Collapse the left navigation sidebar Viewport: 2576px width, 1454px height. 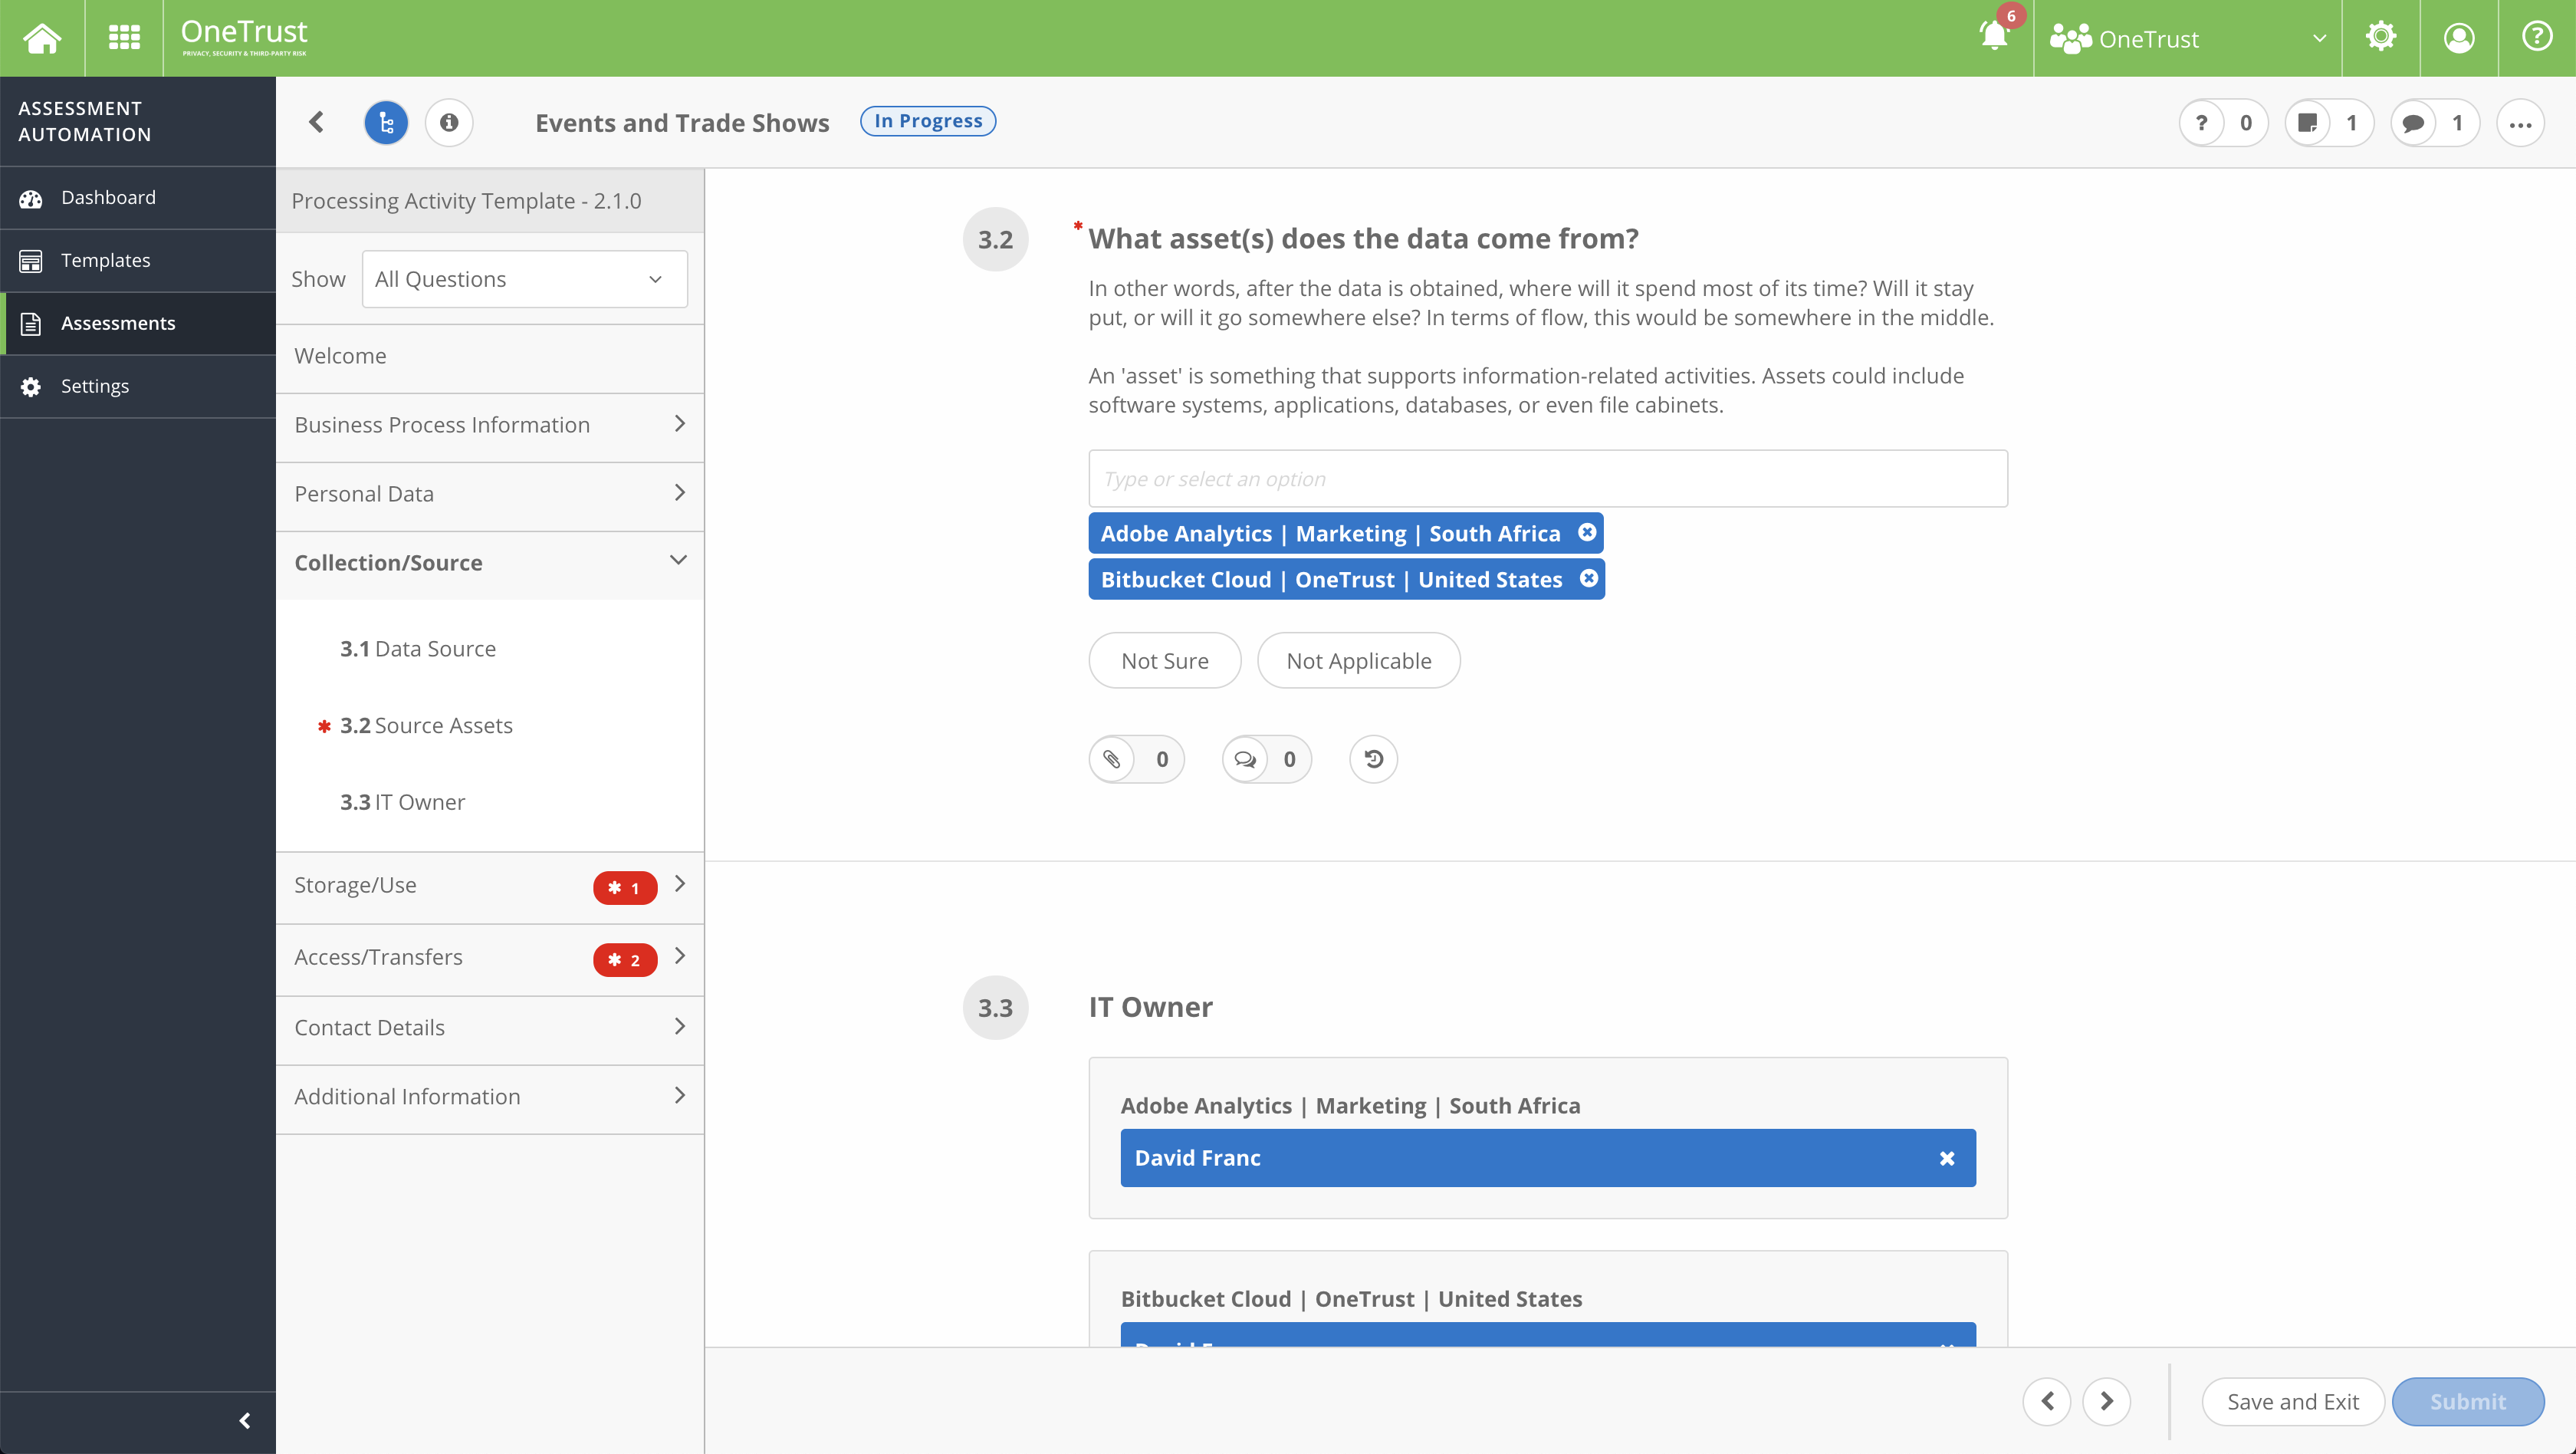[244, 1420]
